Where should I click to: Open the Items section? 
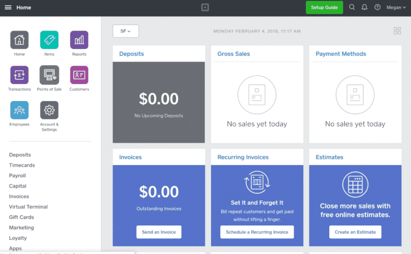coord(49,40)
